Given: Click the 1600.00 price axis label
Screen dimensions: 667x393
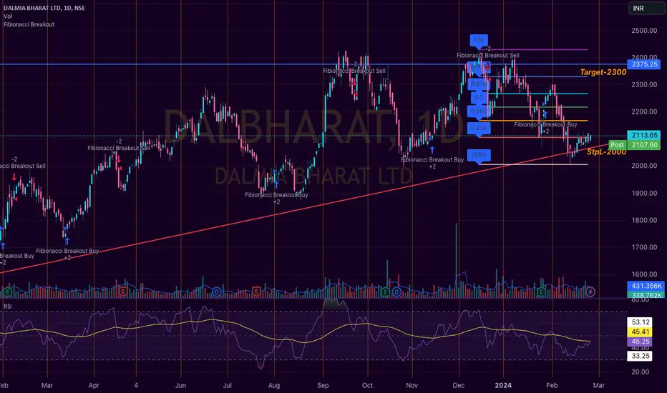Looking at the screenshot, I should tap(644, 274).
